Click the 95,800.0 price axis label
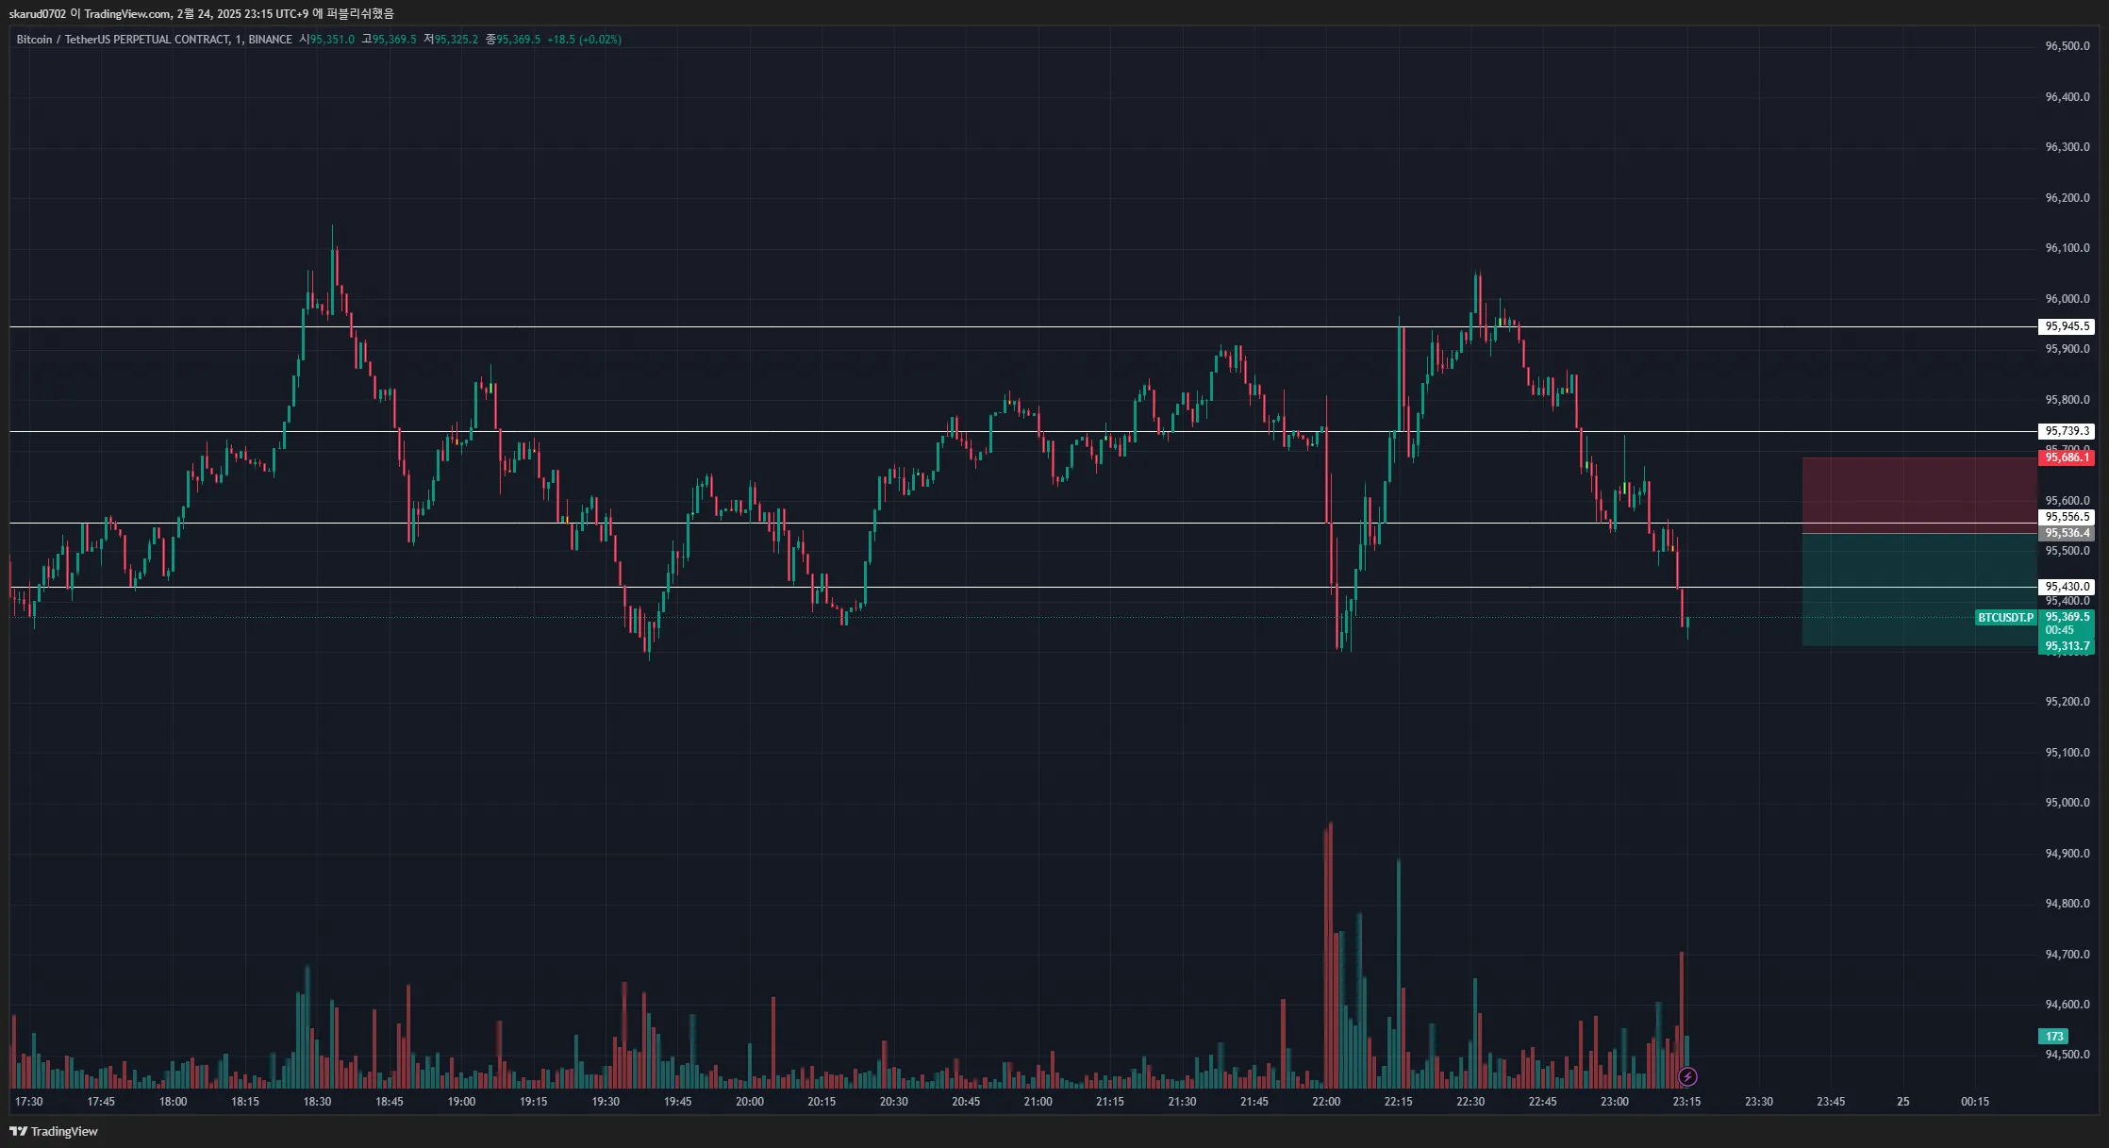The width and height of the screenshot is (2109, 1148). [2067, 400]
